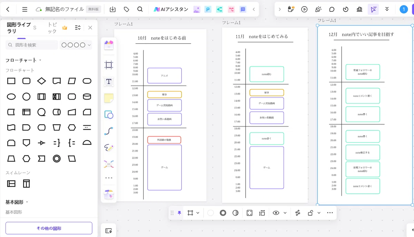This screenshot has width=414, height=237.
Task: Toggle the pin on floating toolbar
Action: (x=179, y=213)
